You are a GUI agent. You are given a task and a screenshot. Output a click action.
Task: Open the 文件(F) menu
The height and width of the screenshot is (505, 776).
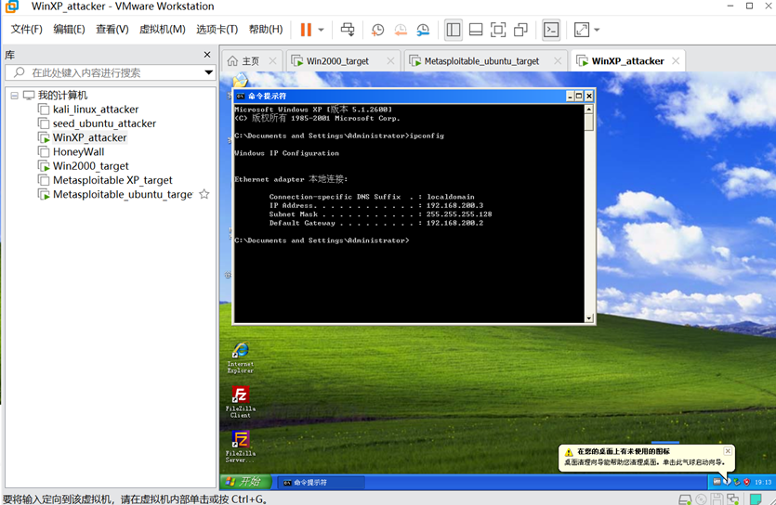coord(27,30)
